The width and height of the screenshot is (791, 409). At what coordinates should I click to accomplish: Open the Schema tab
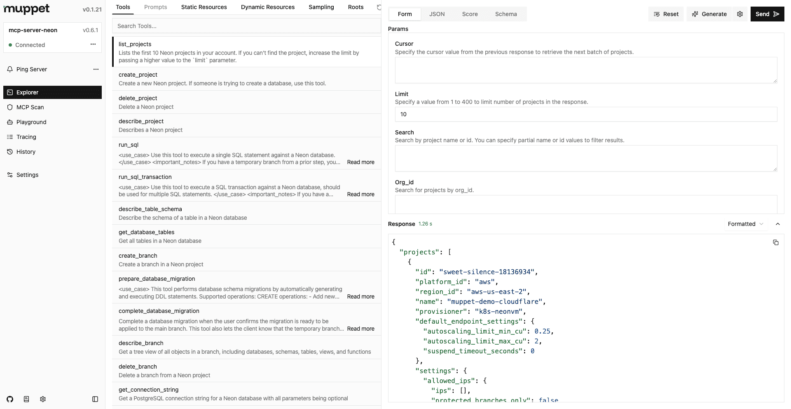tap(505, 14)
